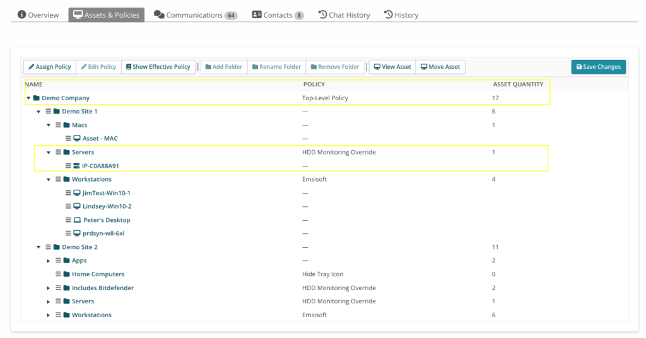Collapse the Demo Site 2 folder
Viewport: 646px width, 338px height.
click(x=38, y=247)
